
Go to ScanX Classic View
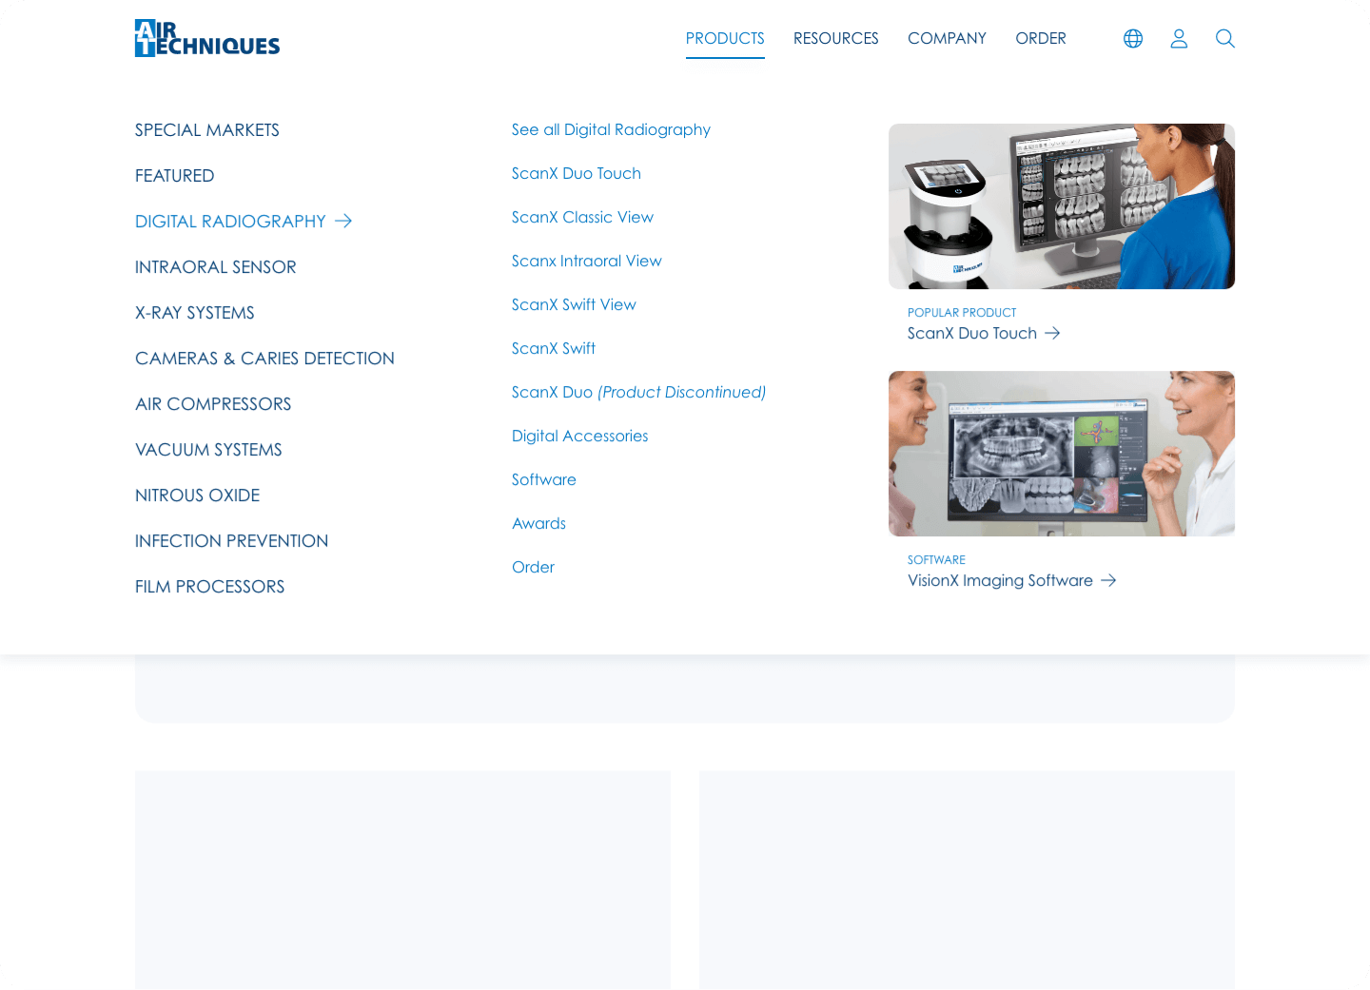coord(582,217)
